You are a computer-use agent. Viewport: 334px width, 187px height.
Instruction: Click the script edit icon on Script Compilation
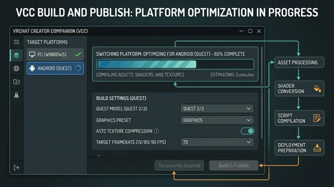tap(317, 118)
